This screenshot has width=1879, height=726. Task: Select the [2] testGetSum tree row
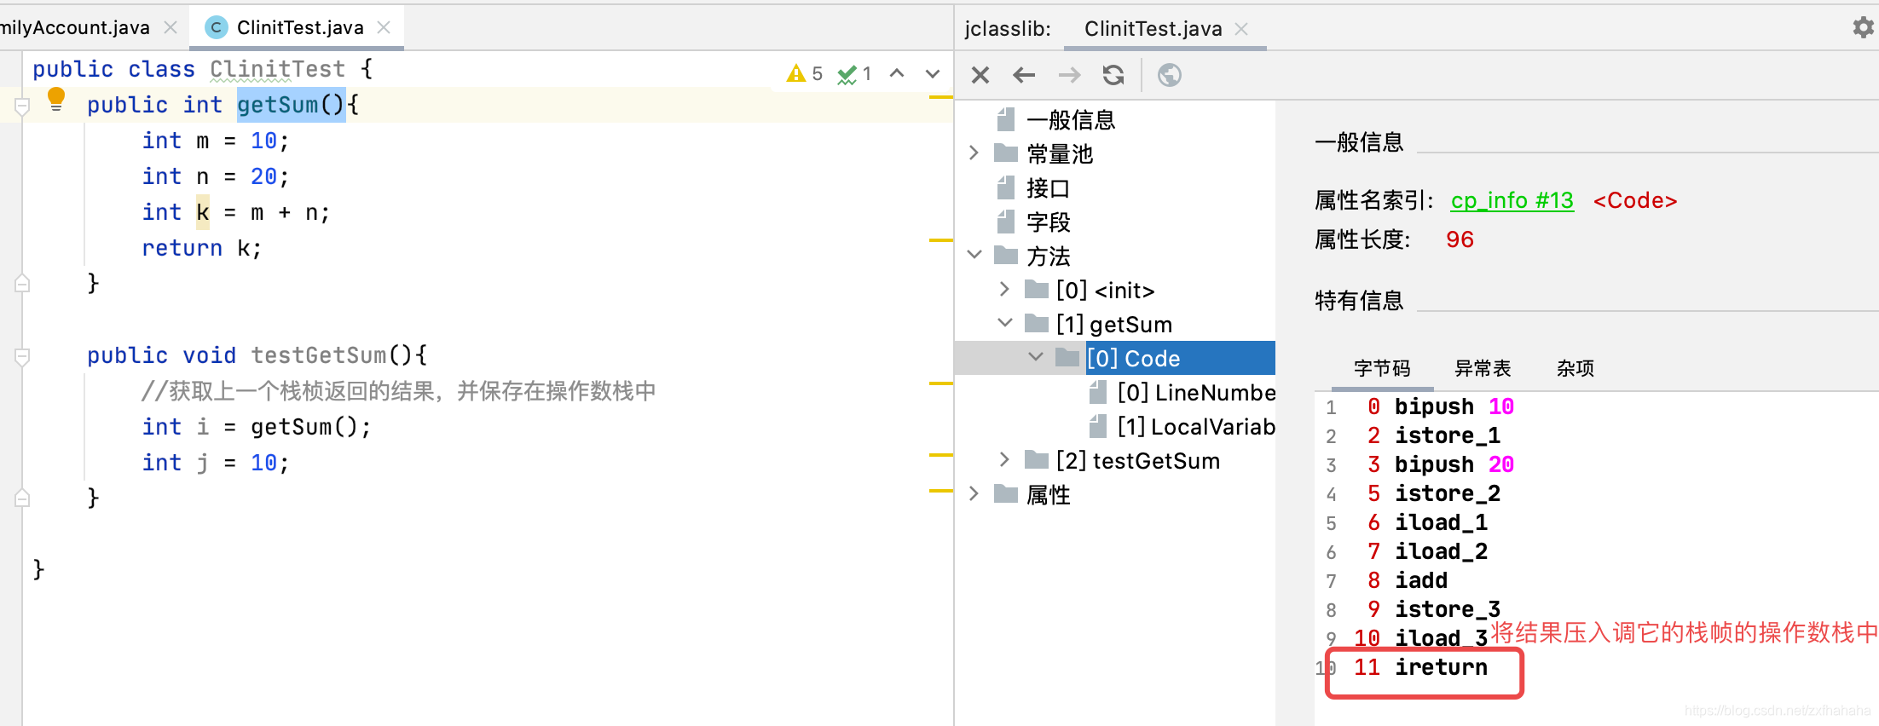coord(1137,461)
